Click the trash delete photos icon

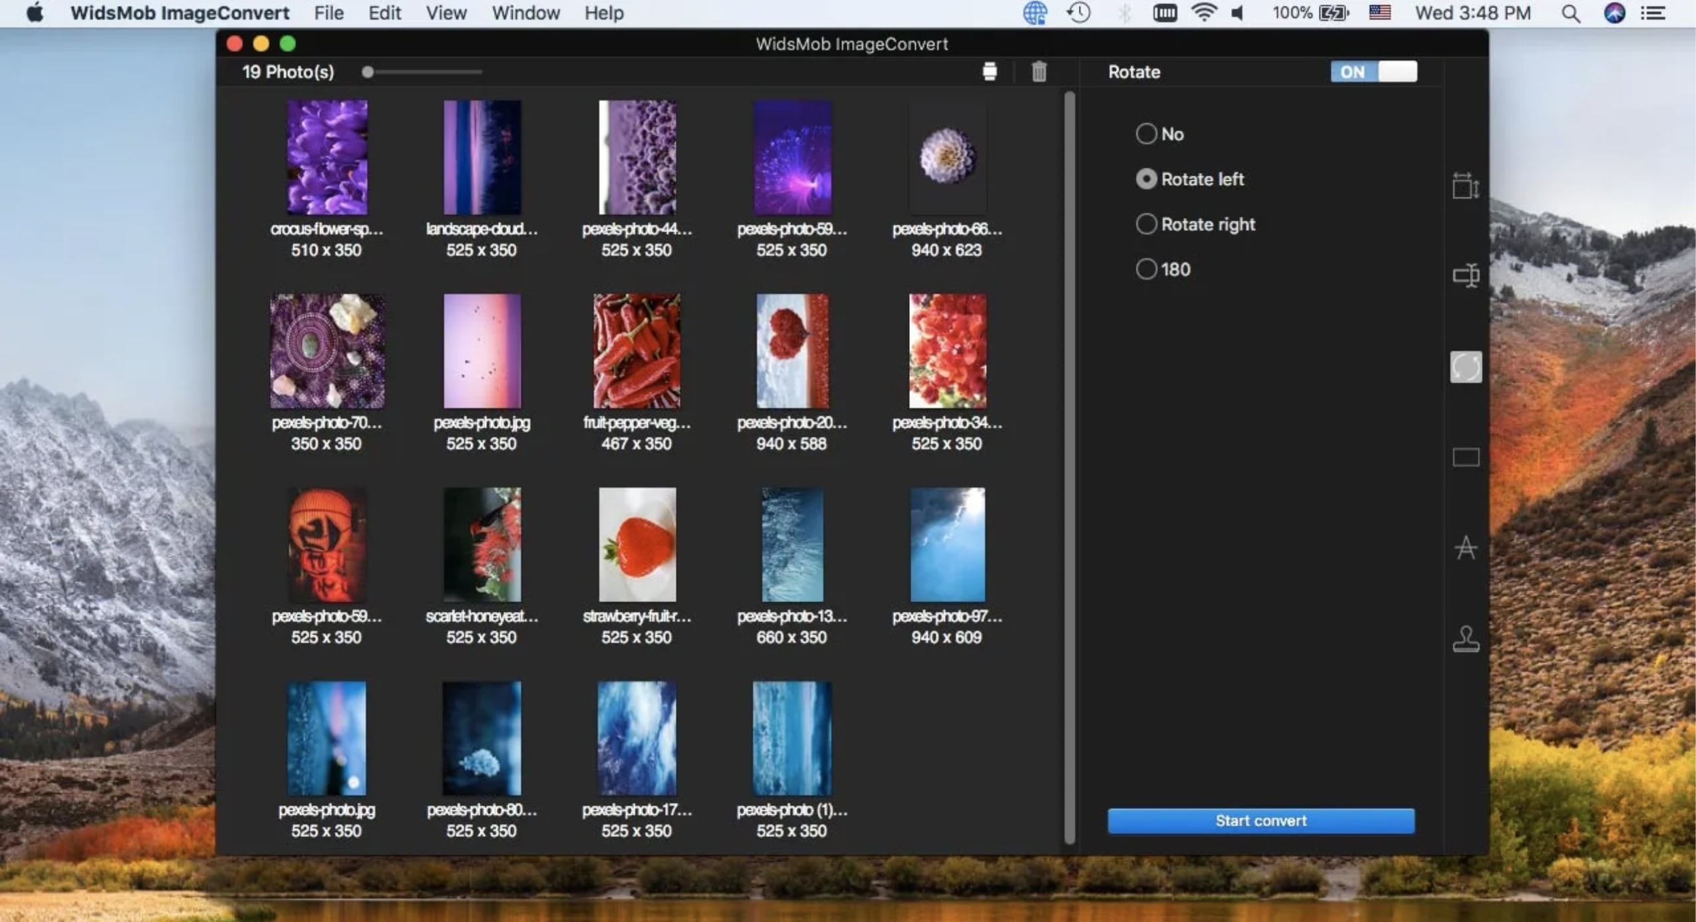click(1038, 72)
